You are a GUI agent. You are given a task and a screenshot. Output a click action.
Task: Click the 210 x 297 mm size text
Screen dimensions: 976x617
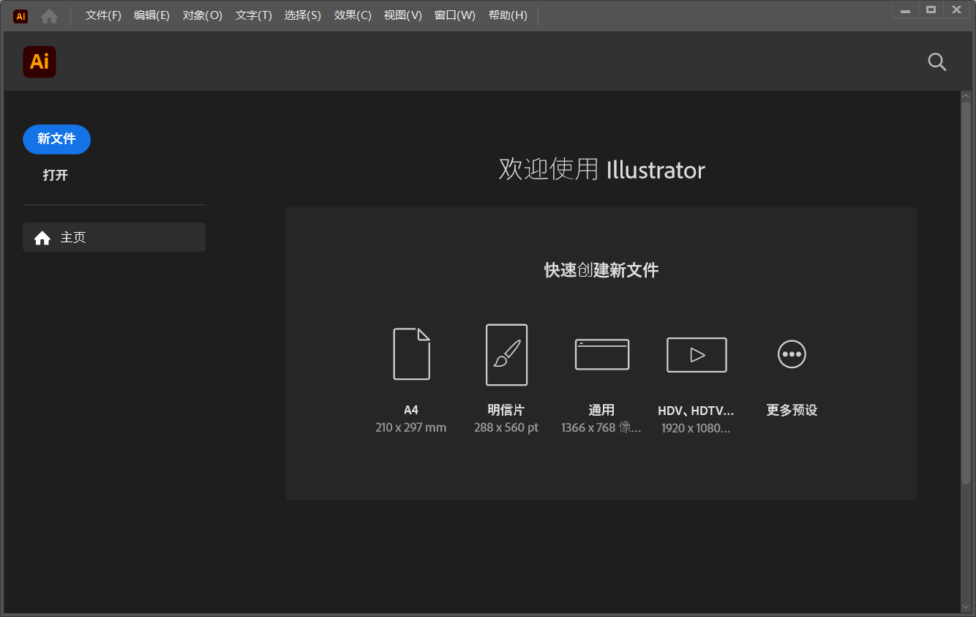tap(410, 427)
